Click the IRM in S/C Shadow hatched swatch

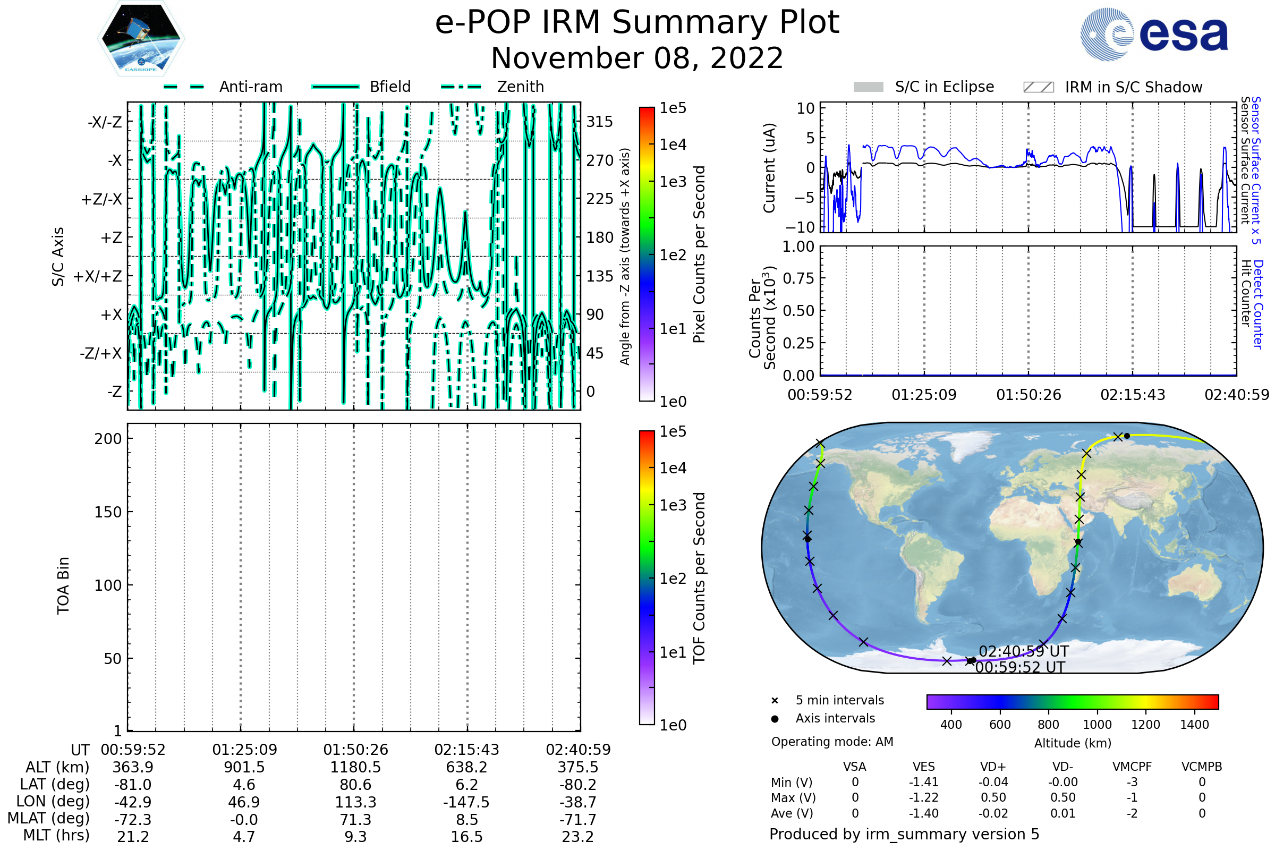coord(1038,87)
